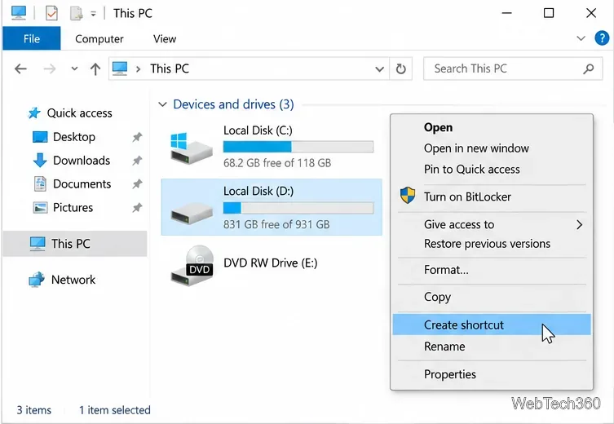Image resolution: width=614 pixels, height=424 pixels.
Task: Switch to the Computer ribbon tab
Action: [x=99, y=39]
